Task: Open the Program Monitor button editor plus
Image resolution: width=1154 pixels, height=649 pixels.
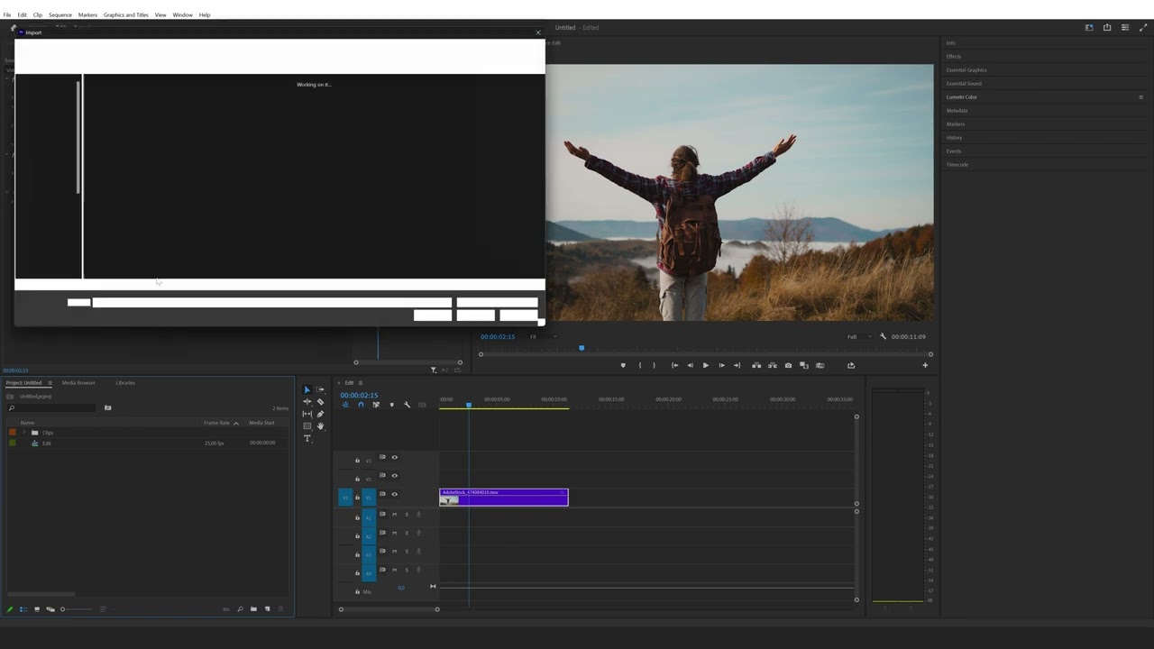Action: [924, 365]
